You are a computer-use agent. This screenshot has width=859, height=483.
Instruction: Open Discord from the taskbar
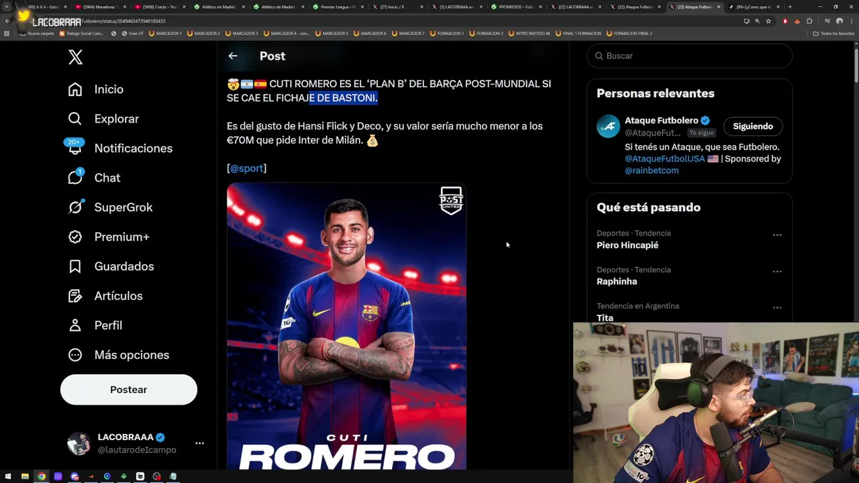(74, 476)
